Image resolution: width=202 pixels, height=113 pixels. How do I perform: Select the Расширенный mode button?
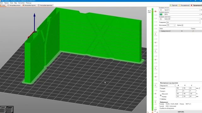(184, 5)
